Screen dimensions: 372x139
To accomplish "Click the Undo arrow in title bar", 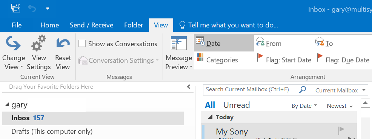I will click(32, 9).
